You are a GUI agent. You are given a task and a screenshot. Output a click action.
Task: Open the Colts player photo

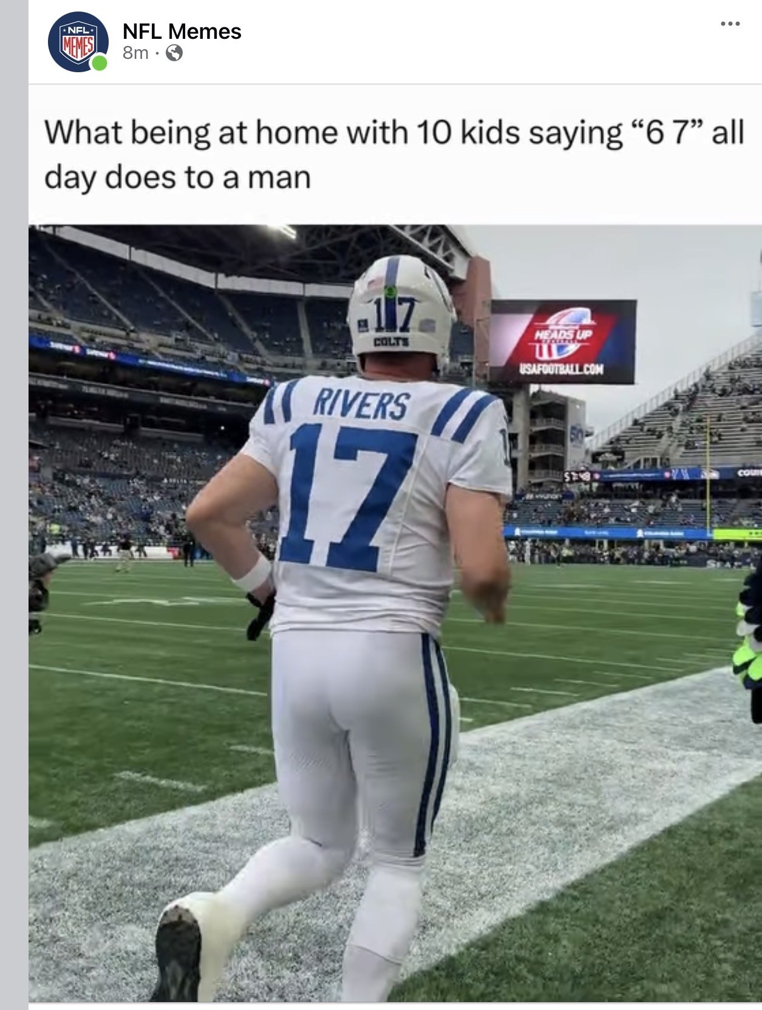[x=395, y=613]
